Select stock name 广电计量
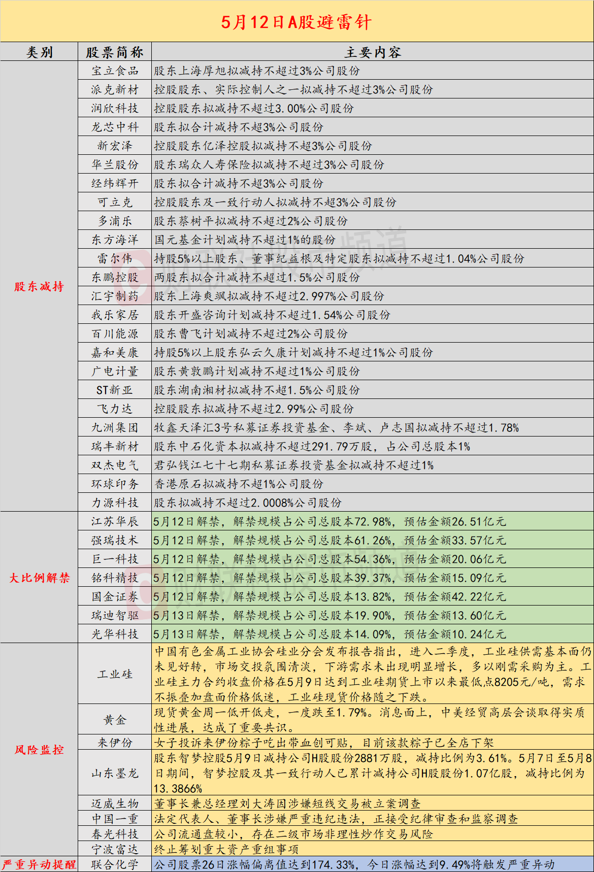The image size is (594, 872). tap(115, 371)
